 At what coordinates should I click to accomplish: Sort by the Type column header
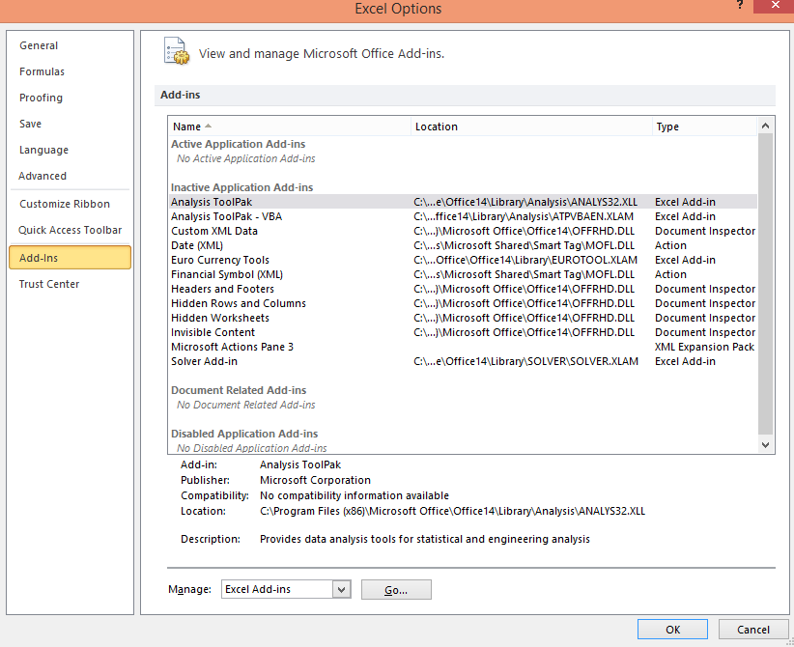tap(704, 127)
